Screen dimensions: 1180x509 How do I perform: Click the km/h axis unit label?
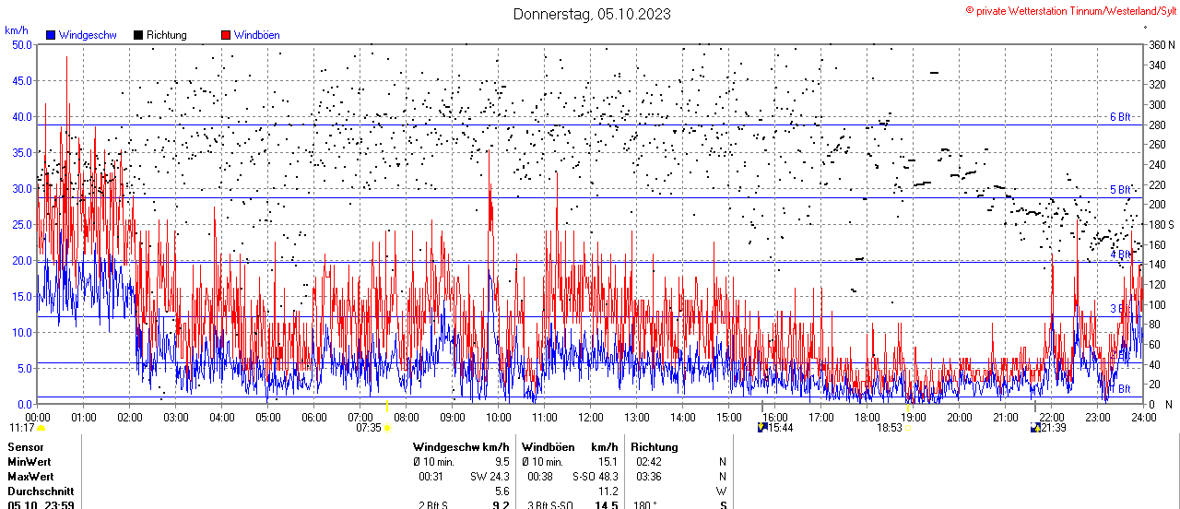[x=17, y=30]
